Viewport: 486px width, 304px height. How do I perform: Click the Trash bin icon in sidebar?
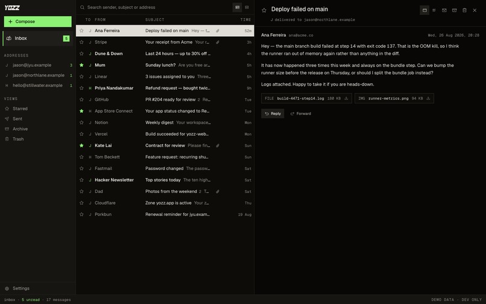pyautogui.click(x=7, y=139)
